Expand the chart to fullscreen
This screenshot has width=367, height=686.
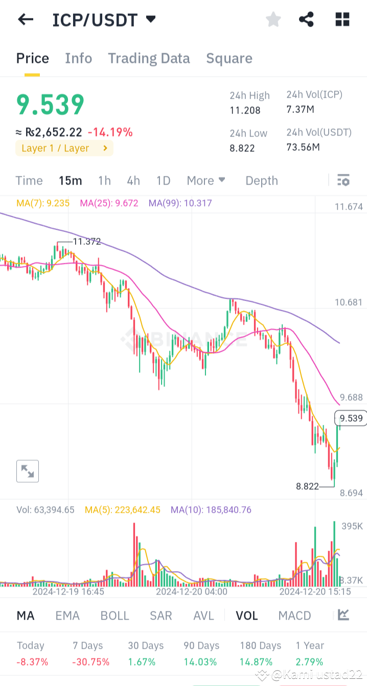coord(27,471)
